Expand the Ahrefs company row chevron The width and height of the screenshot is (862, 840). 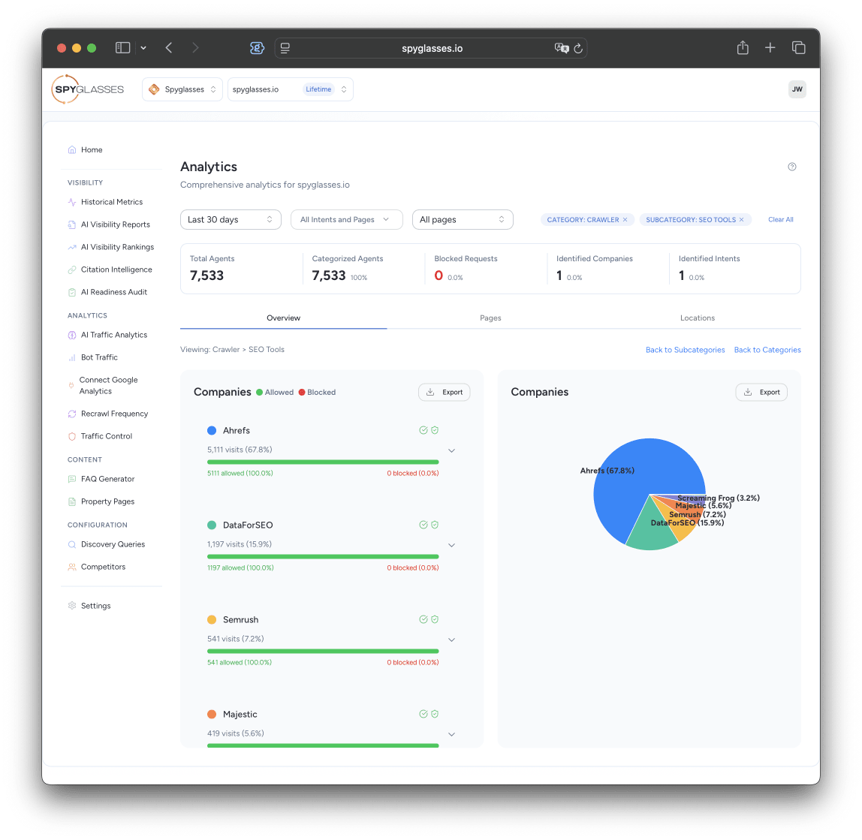451,450
